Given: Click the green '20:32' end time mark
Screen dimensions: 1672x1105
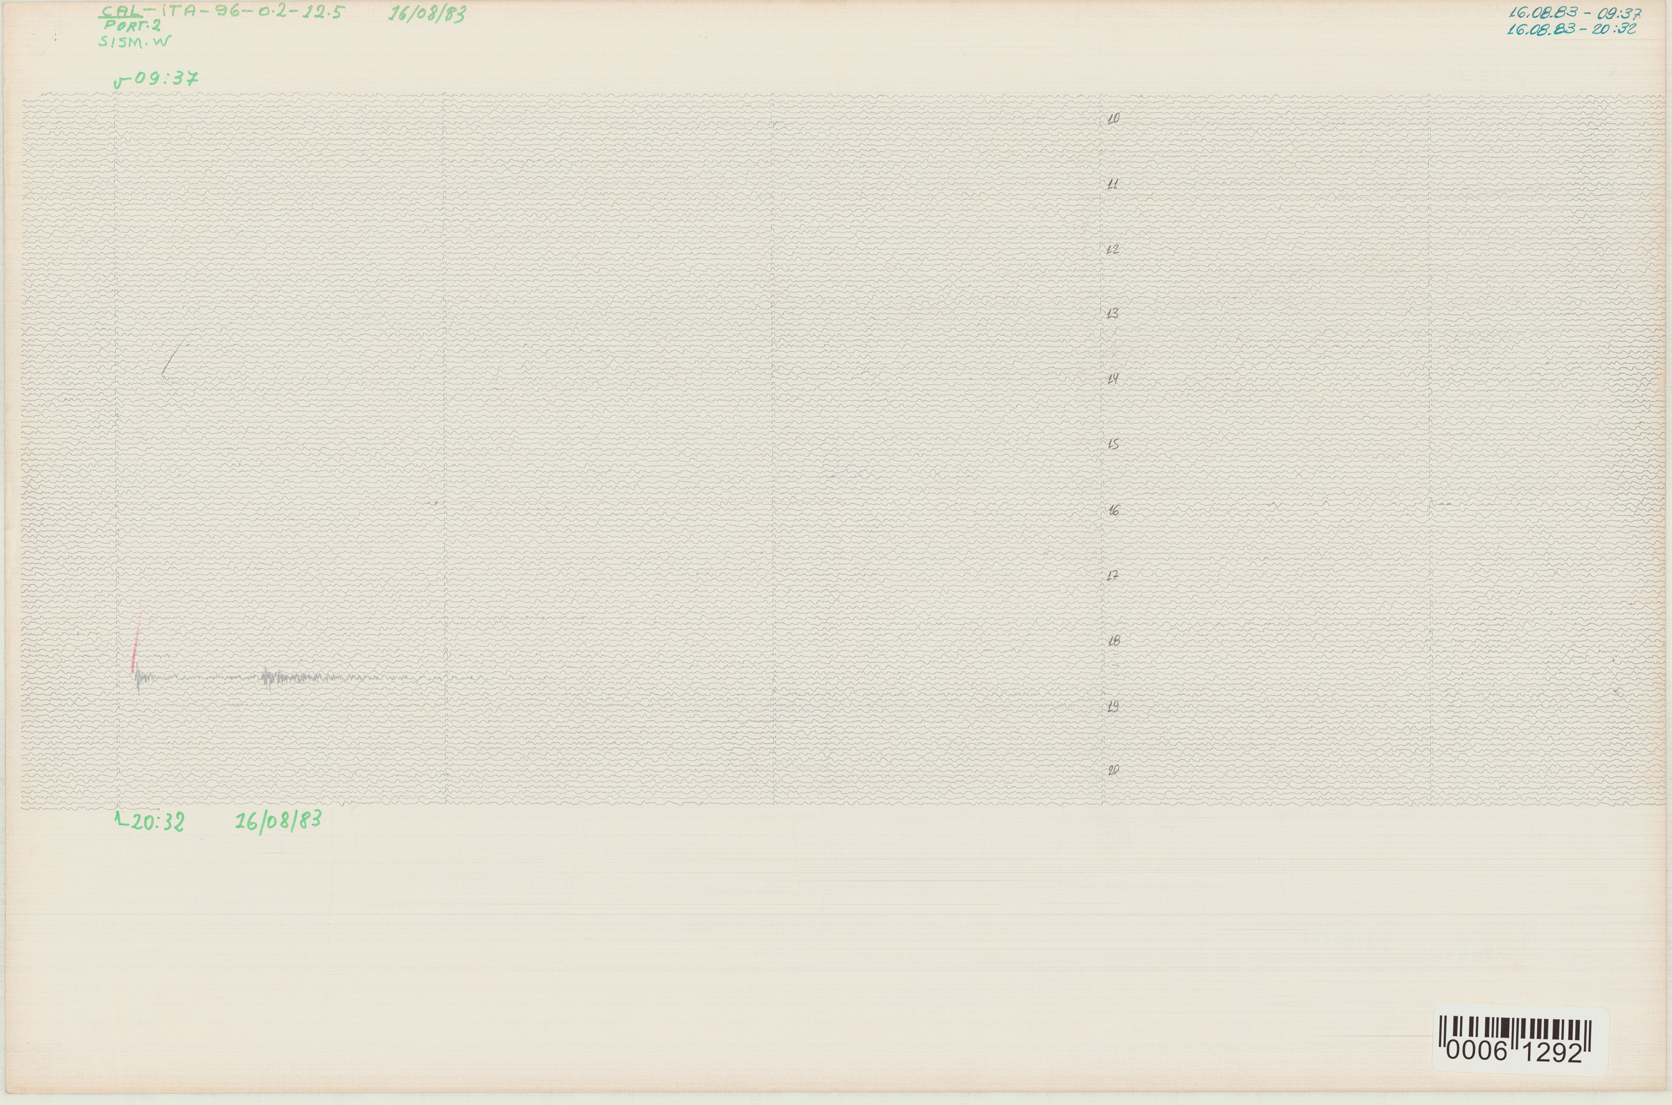Looking at the screenshot, I should 149,822.
